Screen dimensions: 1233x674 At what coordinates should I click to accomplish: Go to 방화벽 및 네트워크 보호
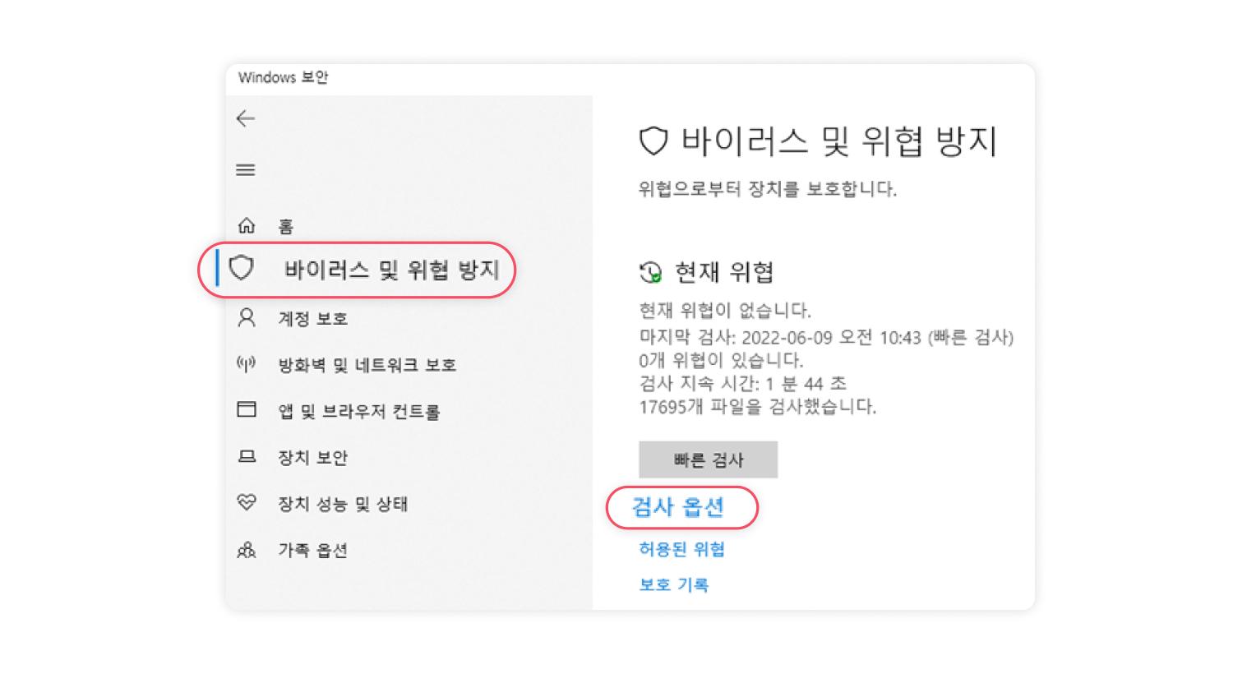367,365
